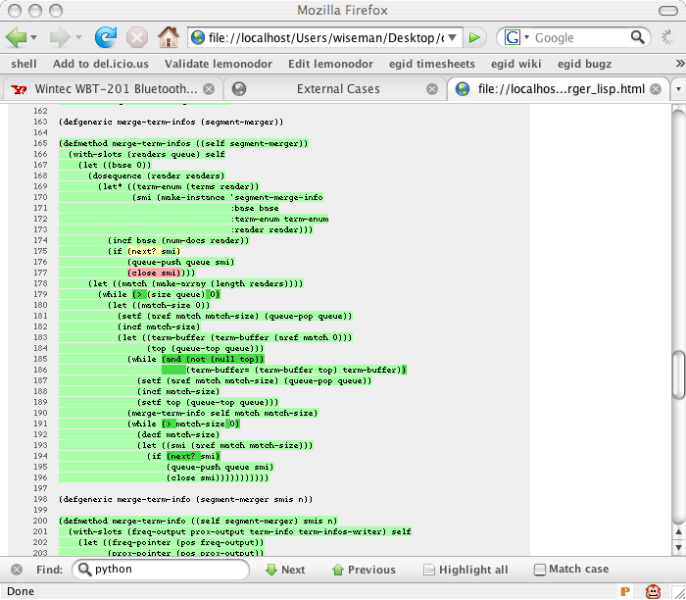Click the toolbar toggle pill in title bar

[x=668, y=10]
